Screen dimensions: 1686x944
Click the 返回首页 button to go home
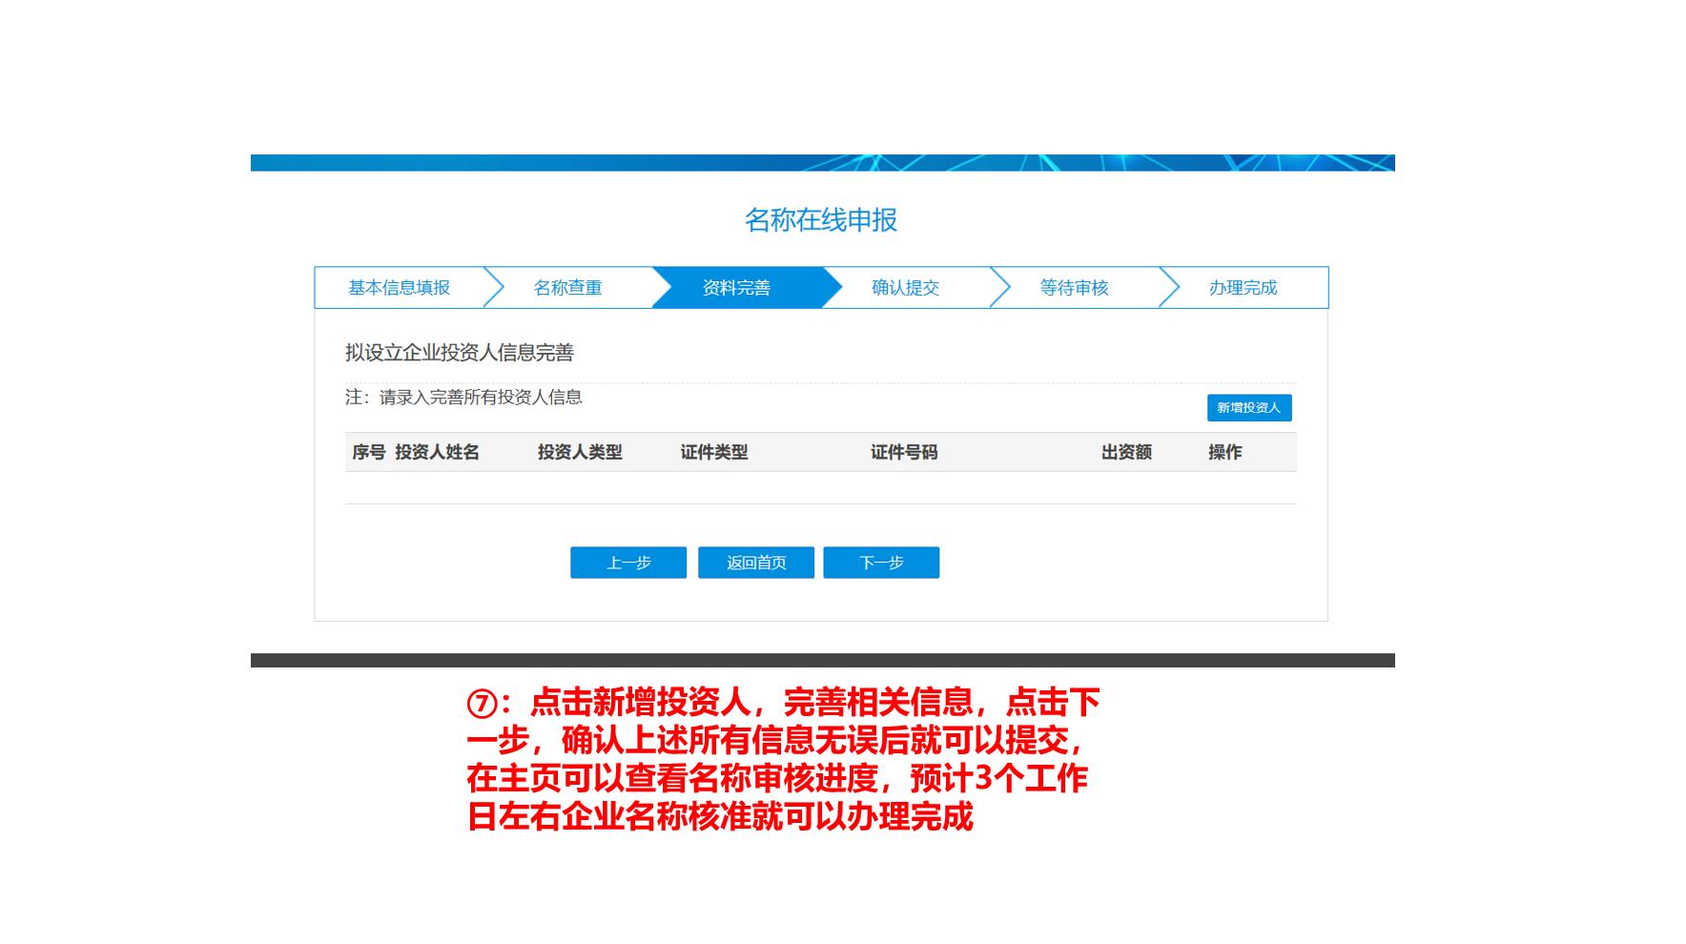click(756, 563)
